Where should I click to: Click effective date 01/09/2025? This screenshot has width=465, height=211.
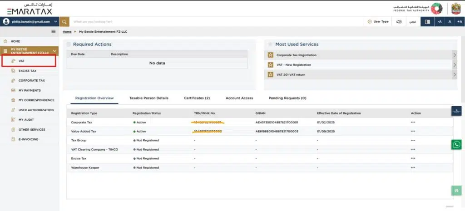click(x=326, y=131)
